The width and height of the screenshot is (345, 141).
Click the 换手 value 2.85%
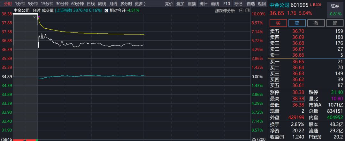pyautogui.click(x=297, y=124)
